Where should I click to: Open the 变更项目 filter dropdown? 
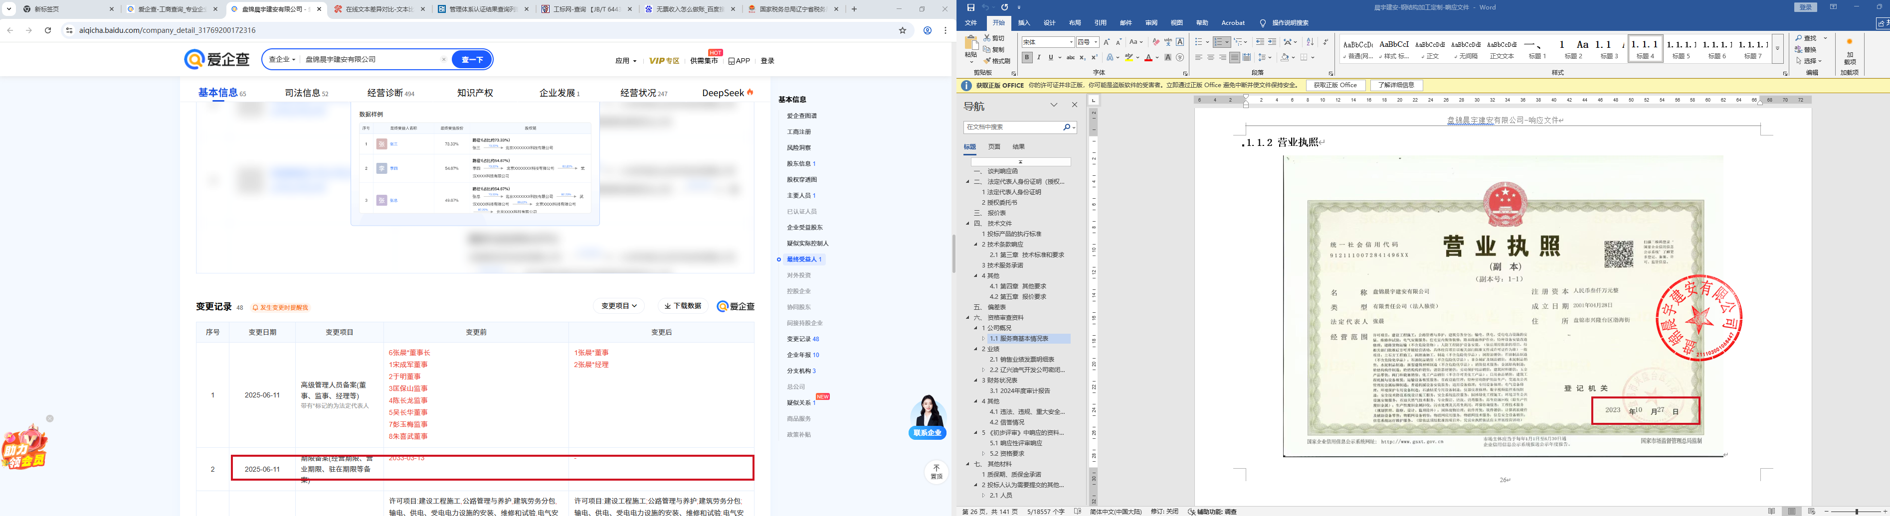coord(618,306)
